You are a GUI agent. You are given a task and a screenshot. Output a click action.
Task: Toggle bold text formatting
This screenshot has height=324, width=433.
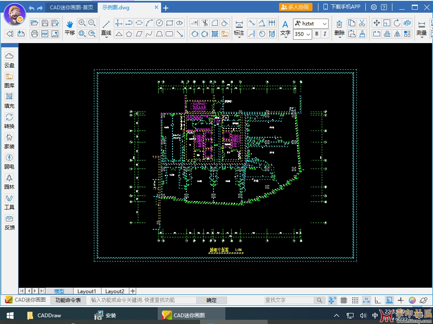317,34
